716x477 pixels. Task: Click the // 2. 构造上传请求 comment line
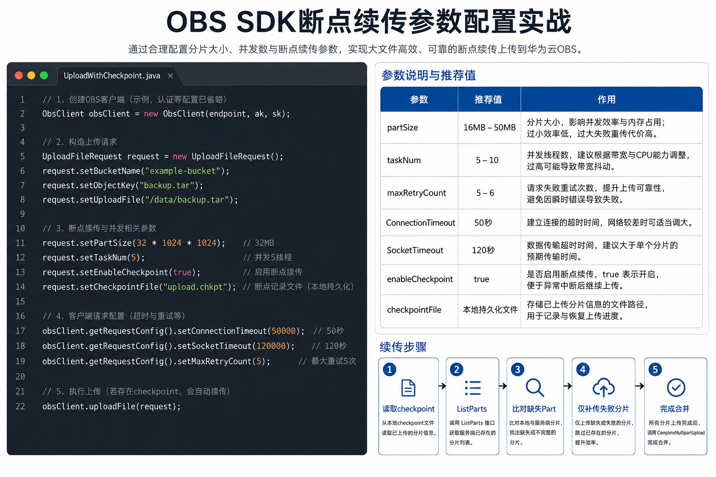click(80, 142)
